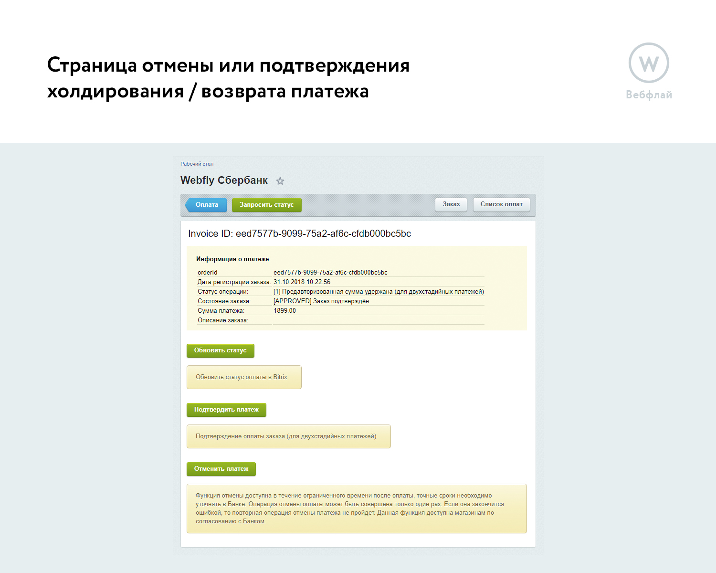Confirm payment with Подтвердить платеж
716x573 pixels.
[226, 410]
